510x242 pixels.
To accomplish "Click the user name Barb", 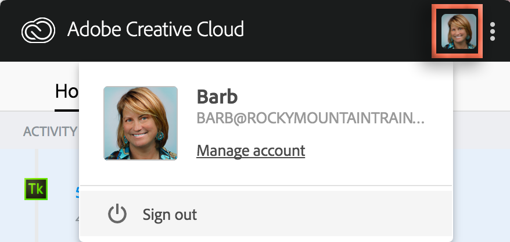I will pos(217,96).
